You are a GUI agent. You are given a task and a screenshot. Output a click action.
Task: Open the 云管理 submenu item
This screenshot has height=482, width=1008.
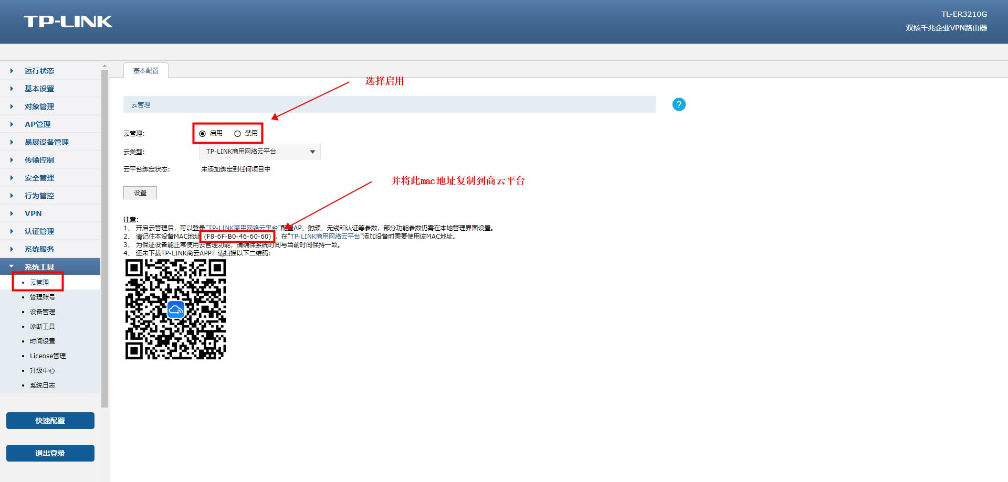tap(39, 282)
